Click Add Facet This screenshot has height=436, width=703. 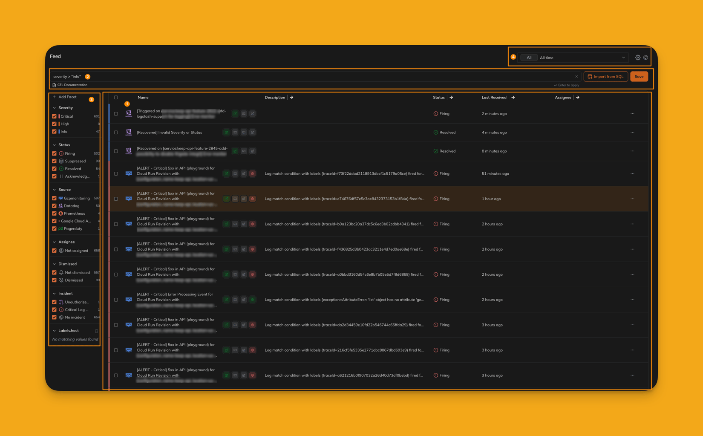[65, 97]
